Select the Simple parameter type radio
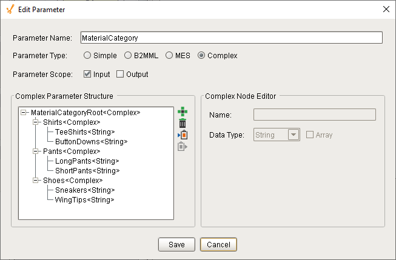 point(87,55)
